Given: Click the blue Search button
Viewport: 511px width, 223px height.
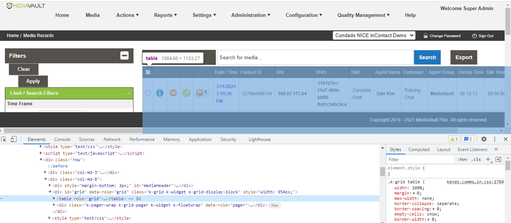Looking at the screenshot, I should 428,57.
